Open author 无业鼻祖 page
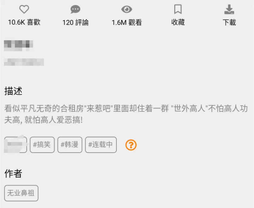 [x=21, y=193]
